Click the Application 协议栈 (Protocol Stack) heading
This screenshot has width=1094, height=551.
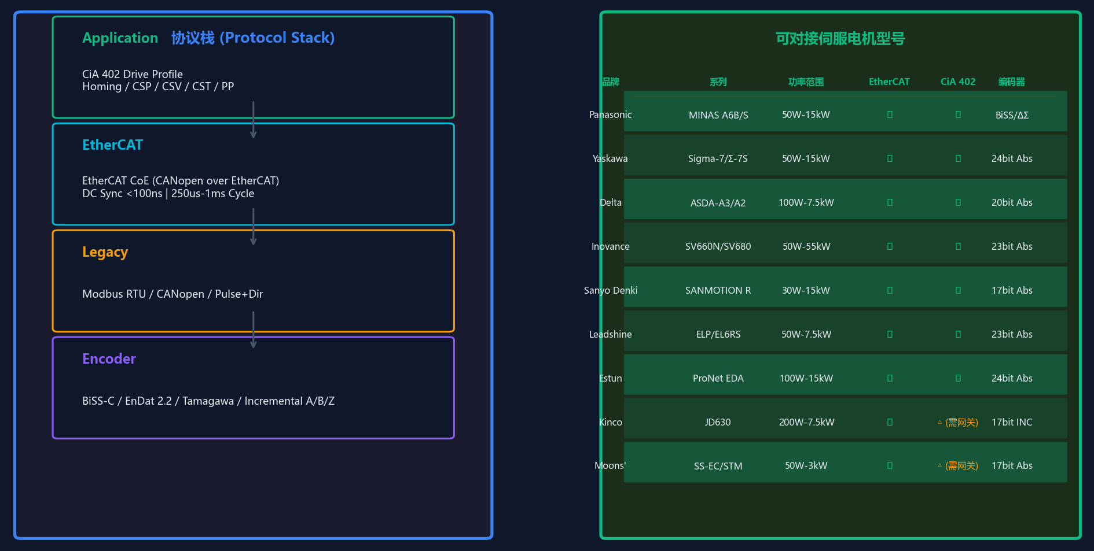(x=208, y=38)
